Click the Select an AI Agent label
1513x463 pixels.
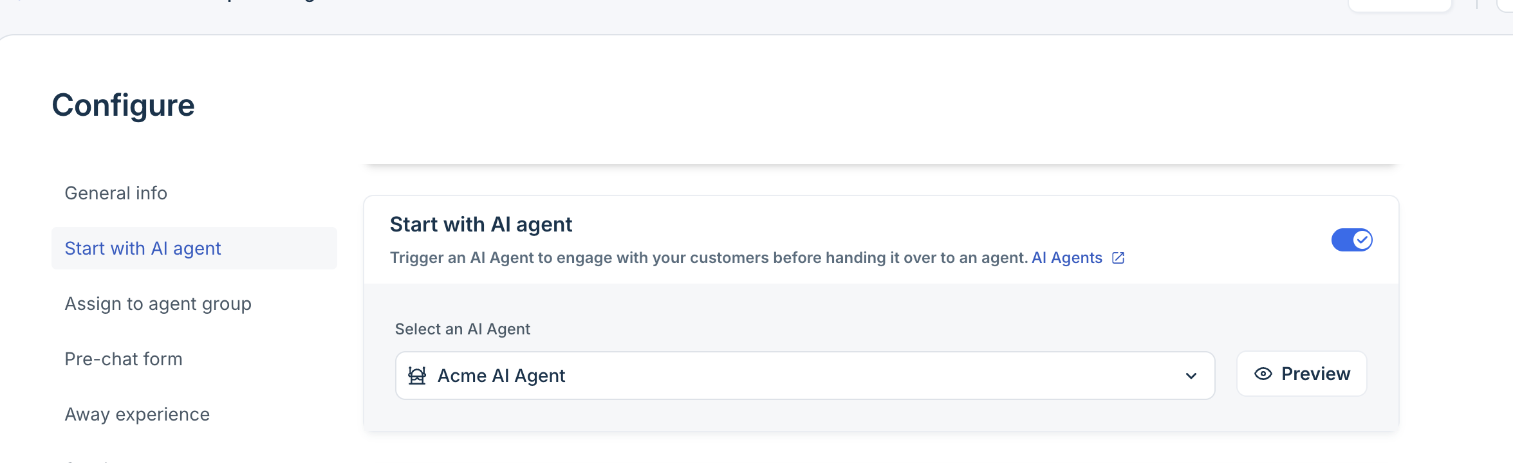(x=462, y=329)
